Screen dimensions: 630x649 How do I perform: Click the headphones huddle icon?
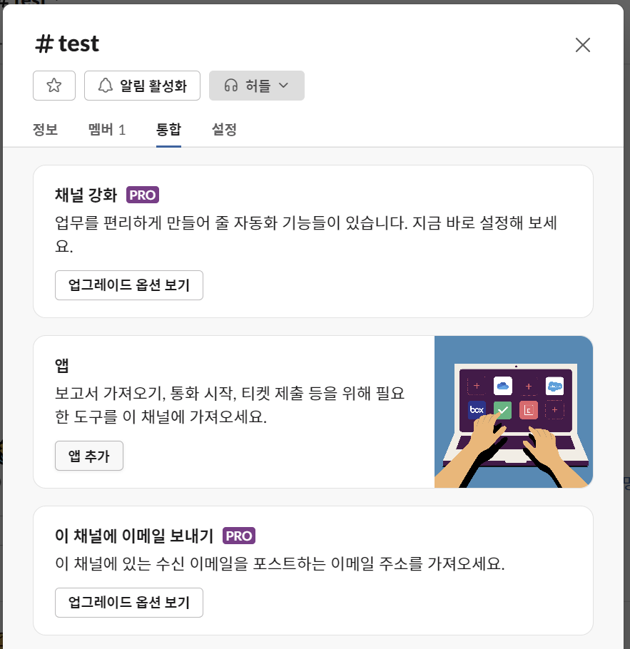pos(231,86)
